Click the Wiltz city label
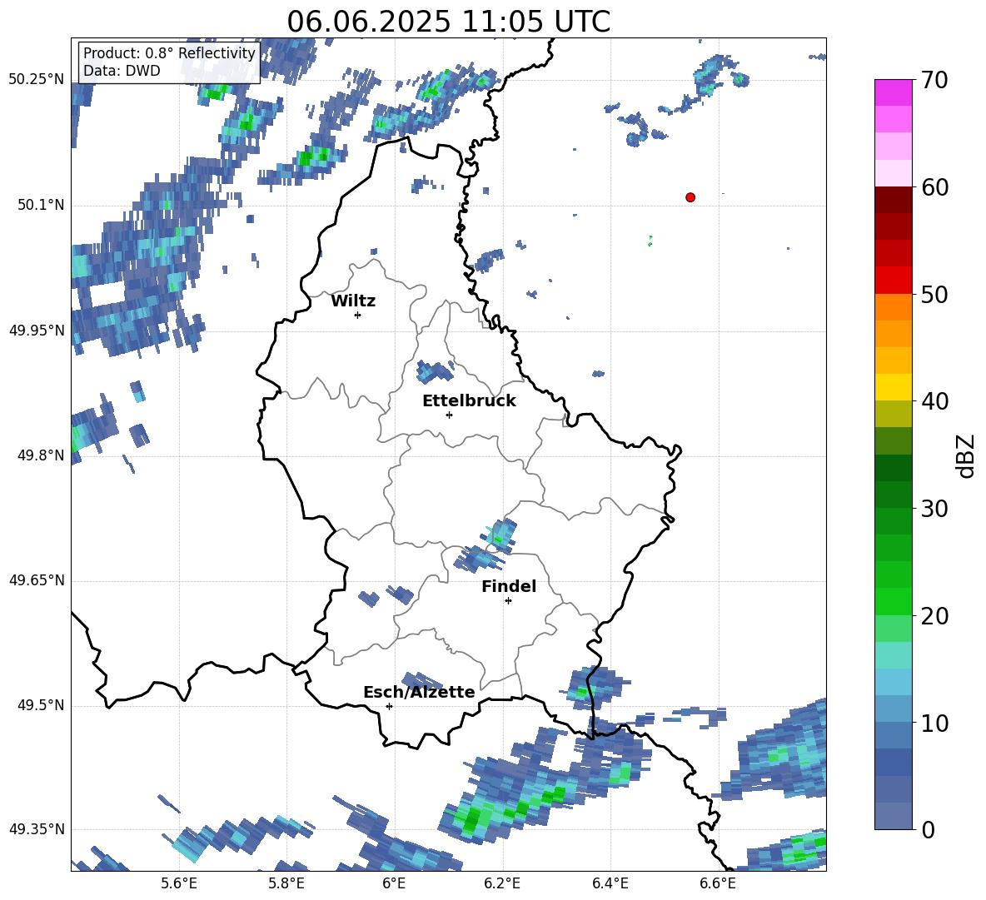This screenshot has height=900, width=986. point(353,301)
